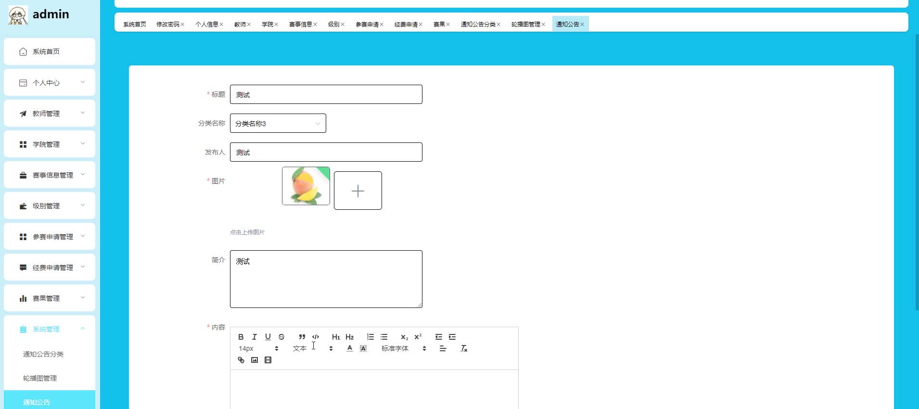Close the 赛果 tab
The image size is (919, 409).
click(448, 25)
